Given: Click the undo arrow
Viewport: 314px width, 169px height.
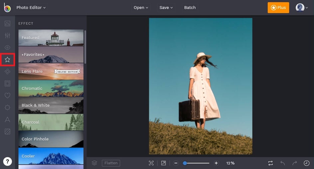Looking at the screenshot, I should [x=283, y=163].
